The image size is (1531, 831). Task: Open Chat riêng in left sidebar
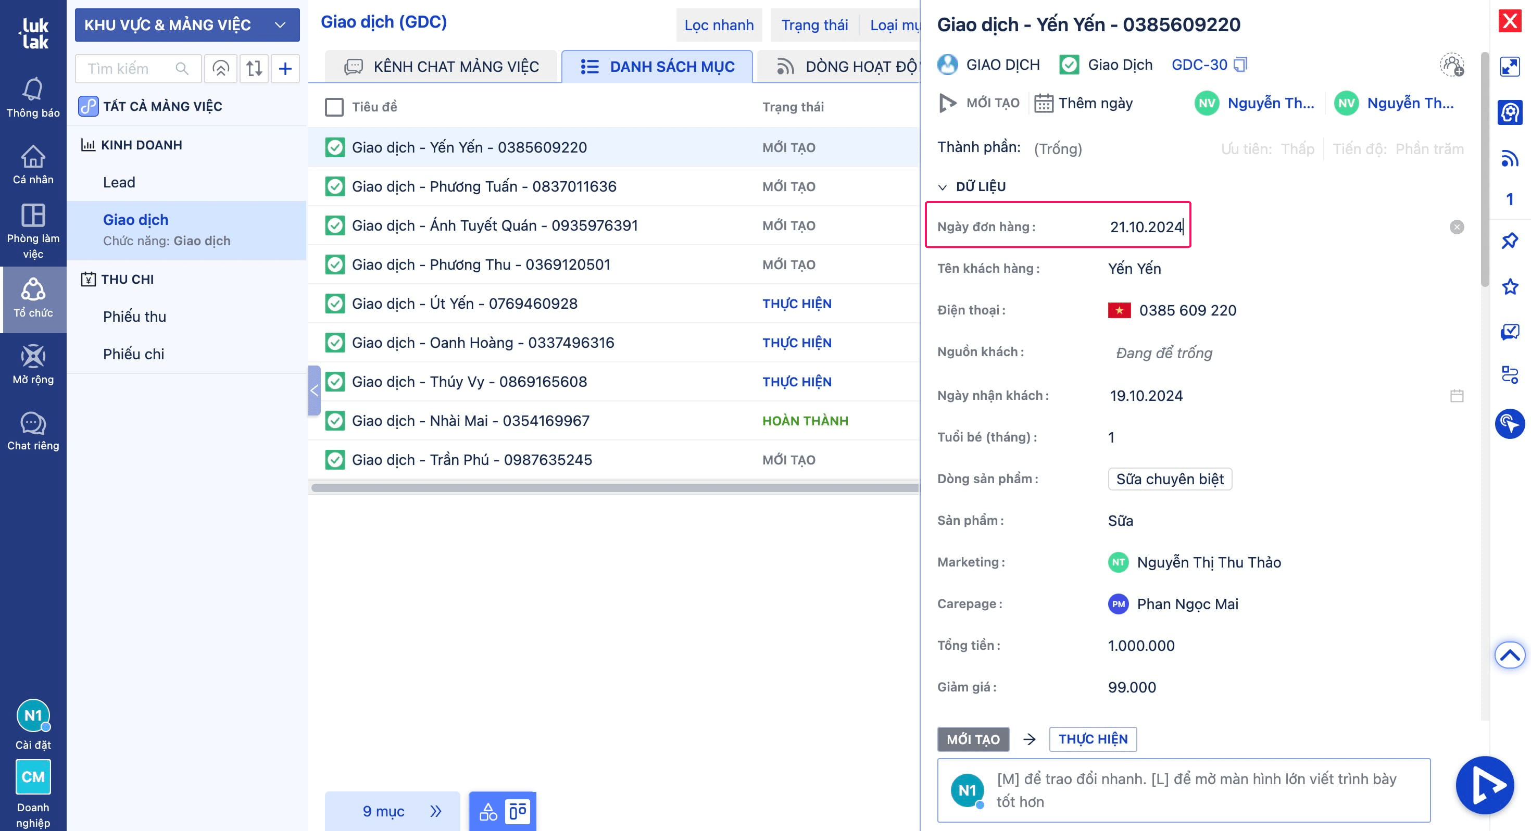[33, 431]
